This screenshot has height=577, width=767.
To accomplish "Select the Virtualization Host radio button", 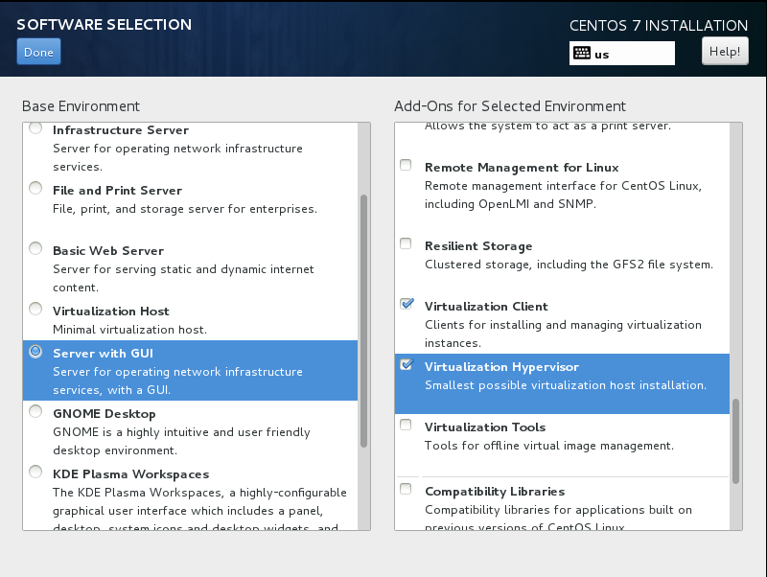I will point(35,309).
